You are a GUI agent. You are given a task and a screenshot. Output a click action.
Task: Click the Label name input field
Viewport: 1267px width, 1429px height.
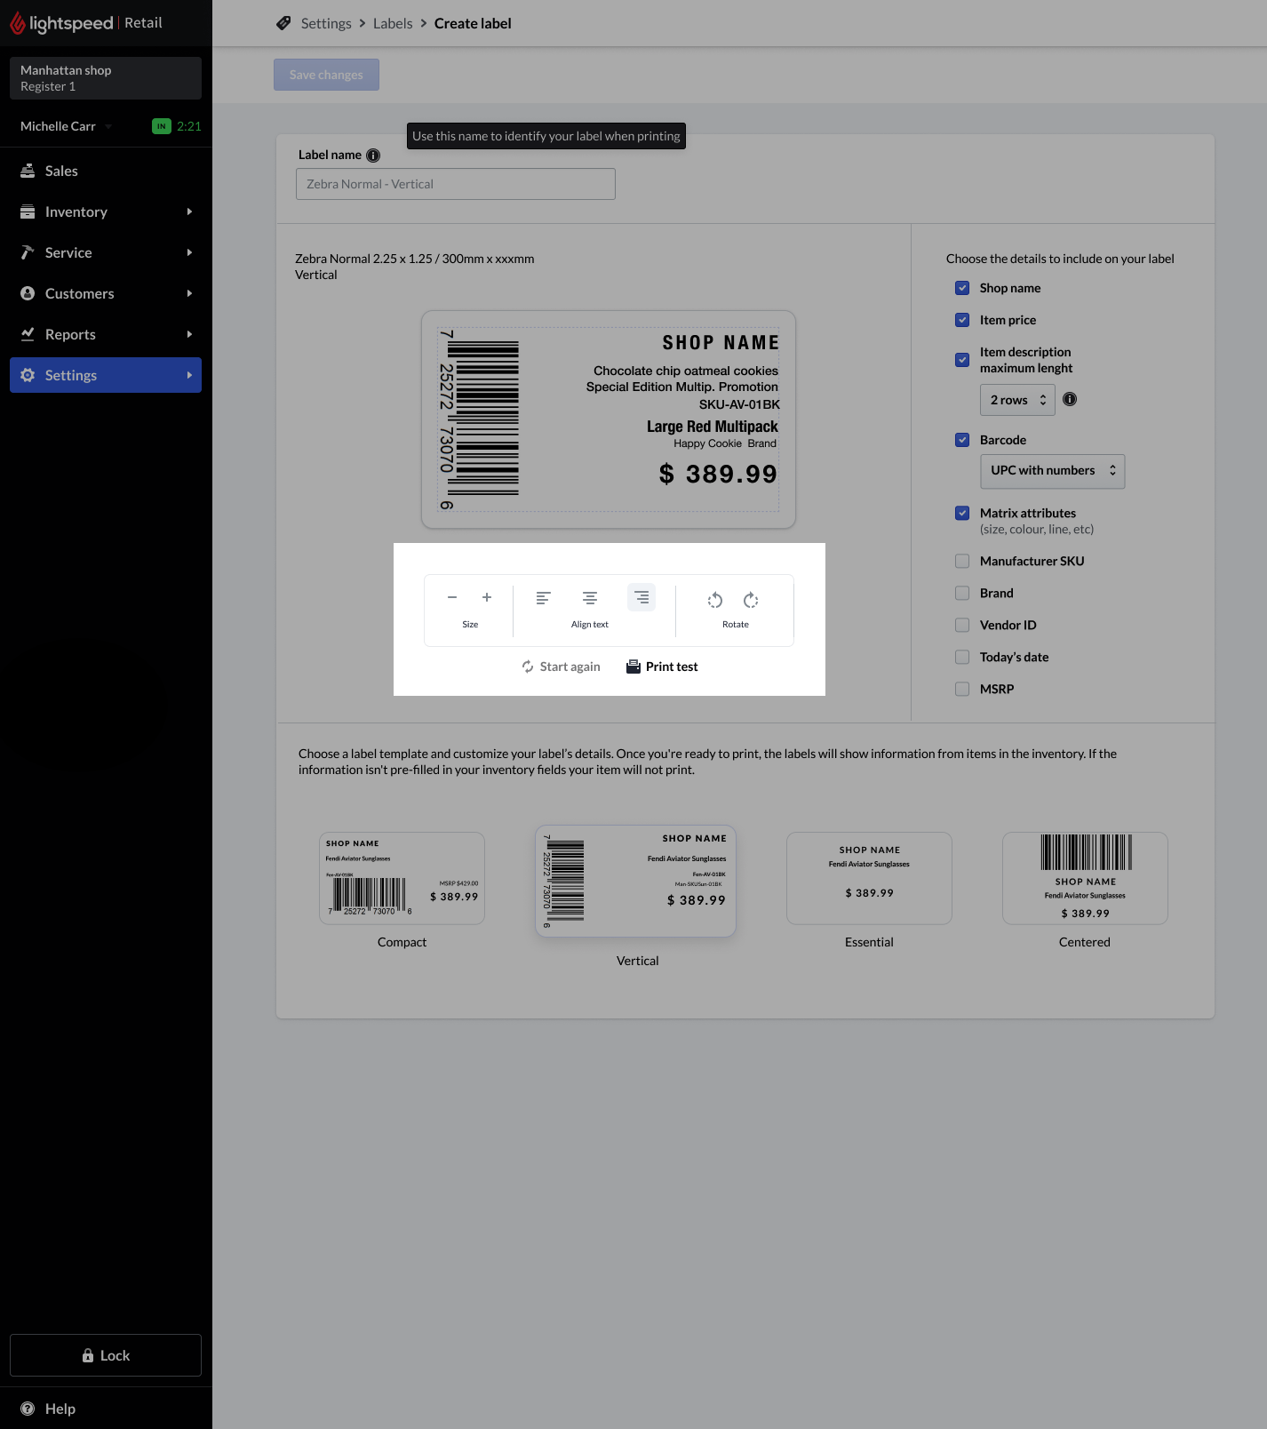coord(456,184)
